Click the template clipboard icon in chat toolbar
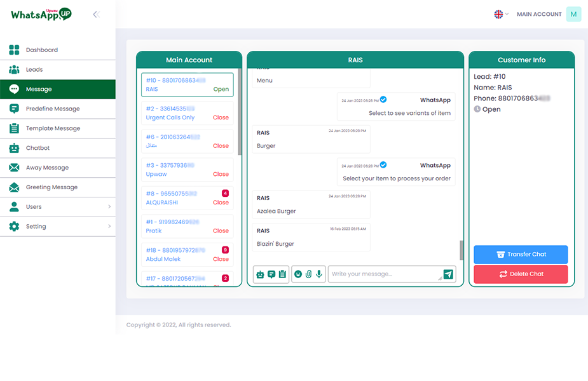The image size is (588, 381). coord(282,274)
